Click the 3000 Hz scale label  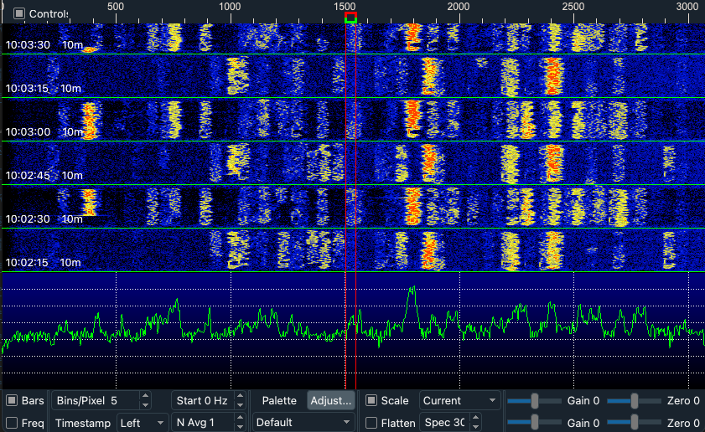[x=687, y=7]
